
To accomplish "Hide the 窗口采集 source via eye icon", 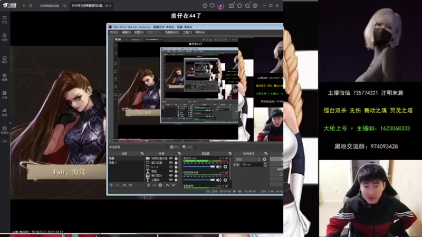I will tap(170, 163).
